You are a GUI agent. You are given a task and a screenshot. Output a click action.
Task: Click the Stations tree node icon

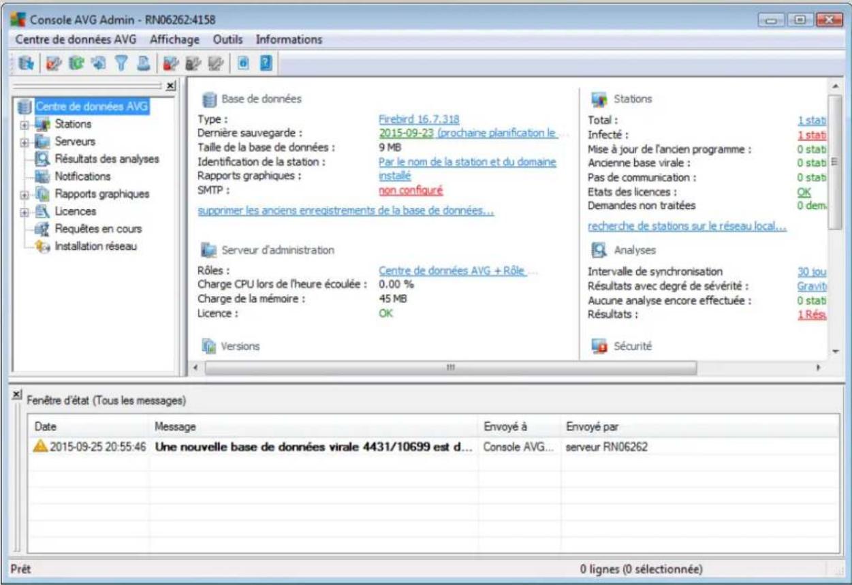(x=42, y=125)
